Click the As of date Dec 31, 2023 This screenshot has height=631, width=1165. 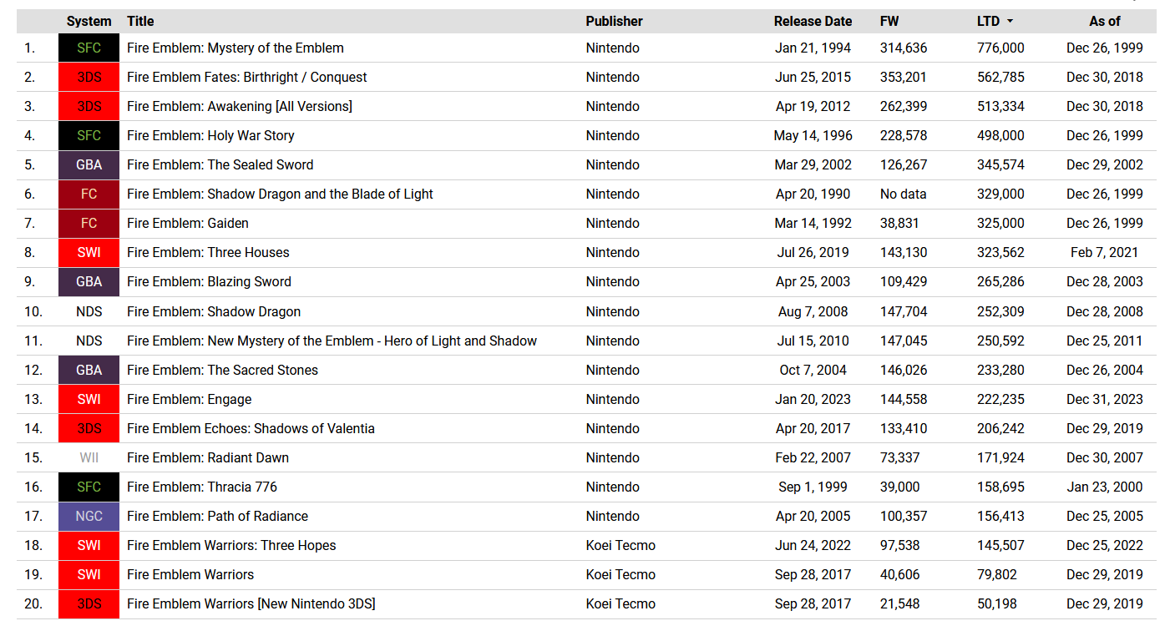[x=1105, y=400]
